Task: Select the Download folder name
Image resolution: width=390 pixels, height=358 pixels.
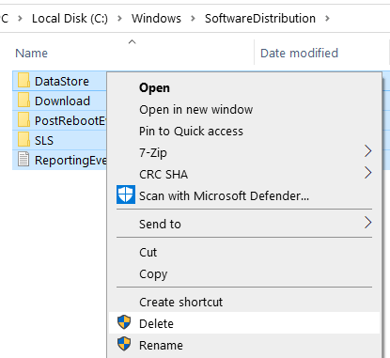Action: [62, 101]
